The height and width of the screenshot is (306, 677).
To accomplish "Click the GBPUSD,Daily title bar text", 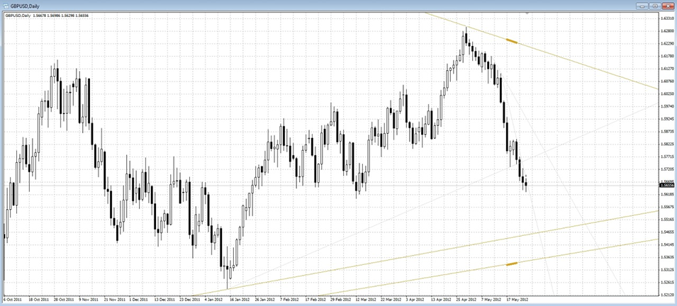I will coord(27,6).
